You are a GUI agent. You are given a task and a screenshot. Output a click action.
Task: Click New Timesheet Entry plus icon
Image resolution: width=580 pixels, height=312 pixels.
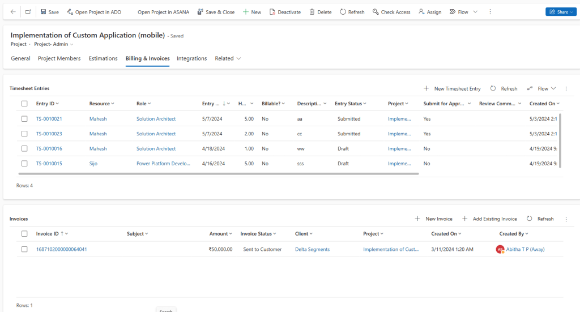pyautogui.click(x=426, y=89)
